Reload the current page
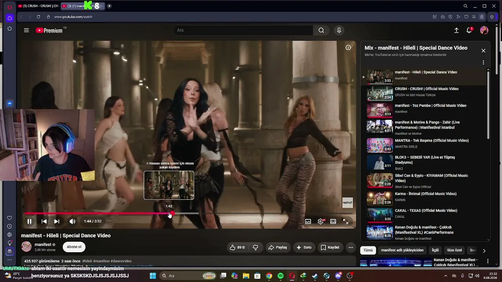502x282 pixels. (38, 17)
